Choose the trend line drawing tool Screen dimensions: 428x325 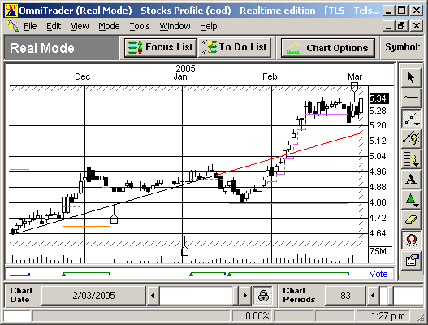tap(409, 119)
